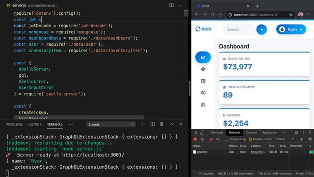314x177 pixels.
Task: Toggle DevTools device toolbar
Action: point(202,132)
